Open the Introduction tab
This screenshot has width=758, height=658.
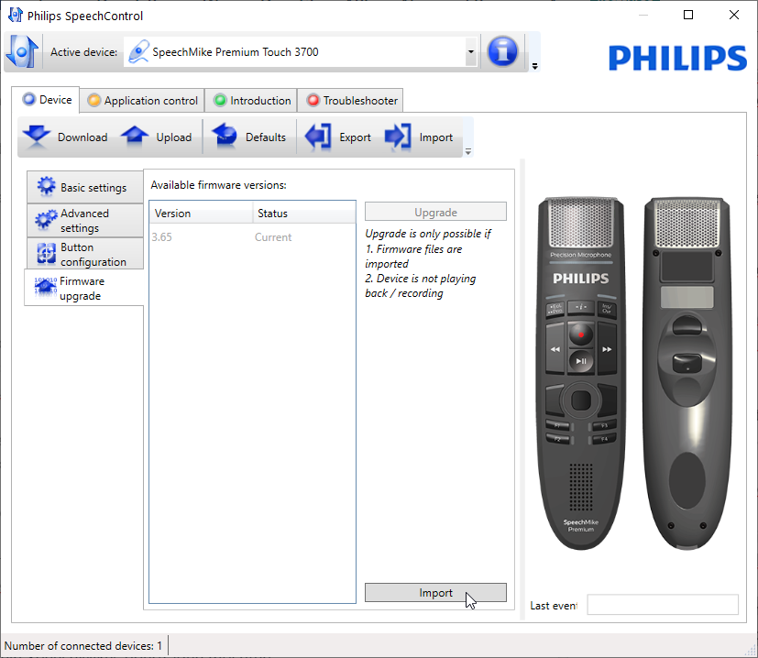(x=251, y=101)
